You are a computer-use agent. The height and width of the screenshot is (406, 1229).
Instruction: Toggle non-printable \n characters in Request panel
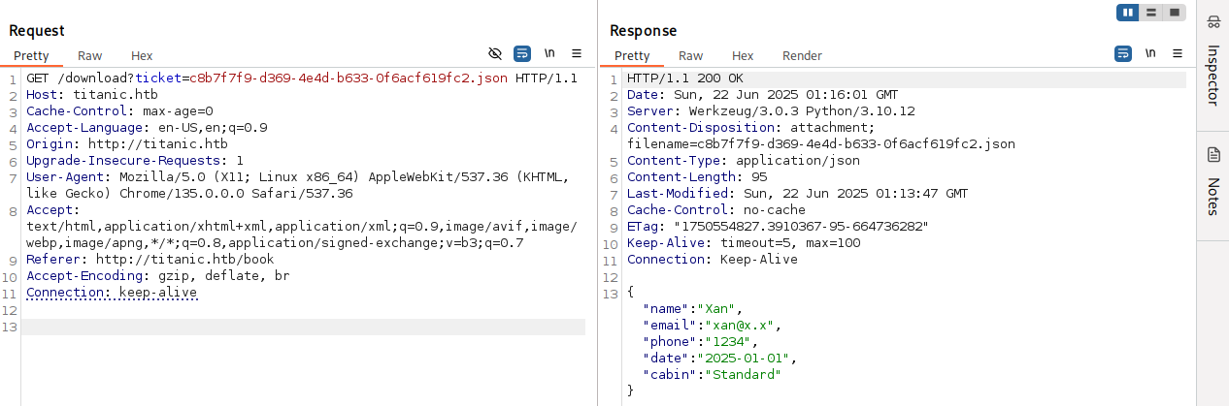pyautogui.click(x=549, y=53)
